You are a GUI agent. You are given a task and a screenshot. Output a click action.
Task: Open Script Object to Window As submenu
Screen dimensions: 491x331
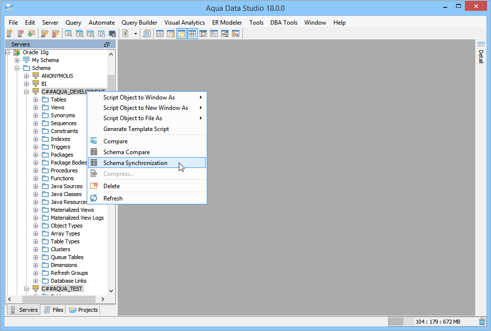(x=147, y=98)
